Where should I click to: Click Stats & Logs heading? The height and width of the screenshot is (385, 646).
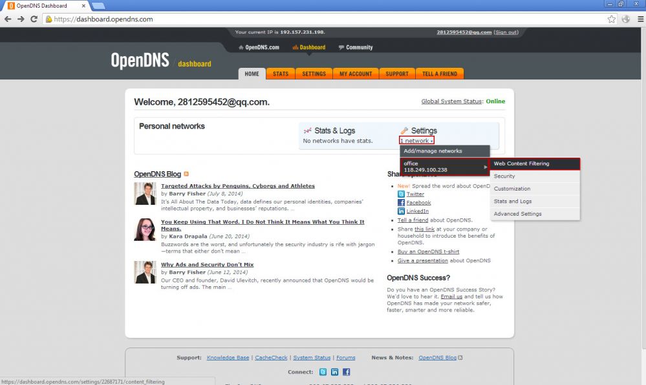click(x=334, y=130)
